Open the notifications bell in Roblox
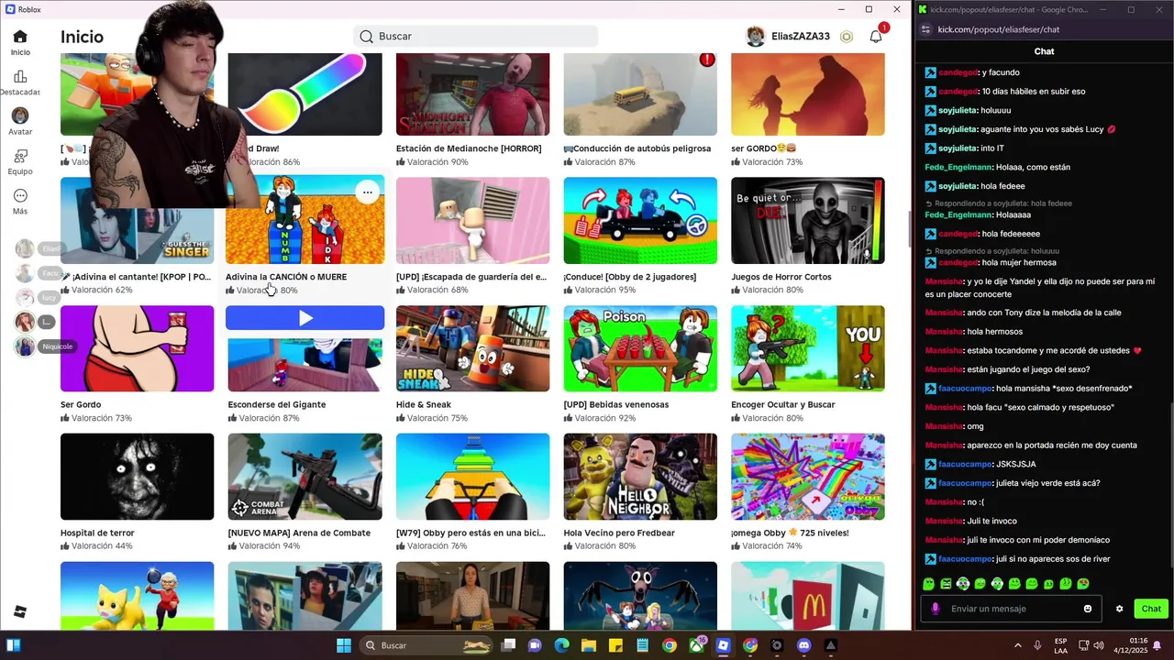Viewport: 1174px width, 660px height. pyautogui.click(x=876, y=37)
